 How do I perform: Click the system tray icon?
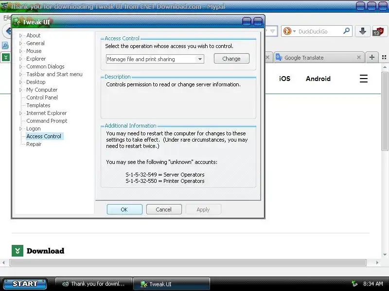(x=354, y=284)
